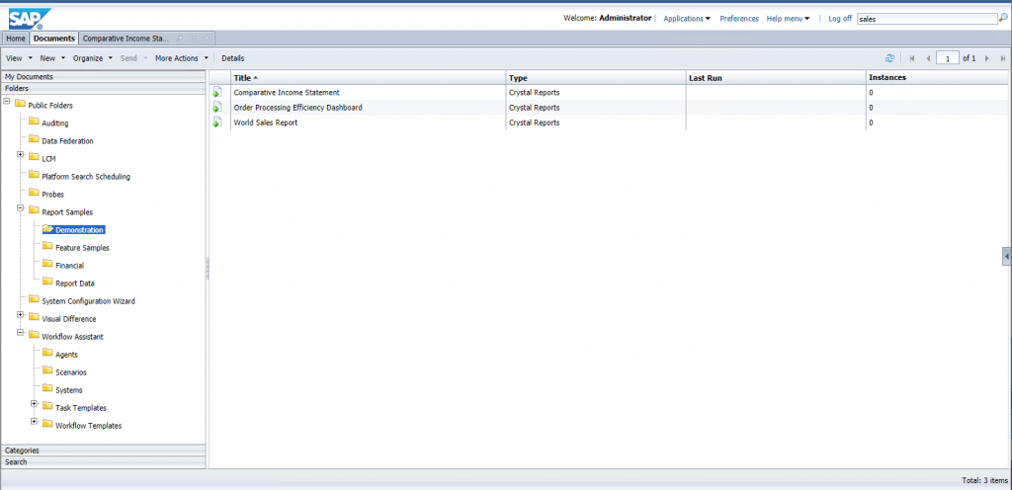Click the Preferences link
Viewport: 1012px width, 490px height.
click(739, 19)
